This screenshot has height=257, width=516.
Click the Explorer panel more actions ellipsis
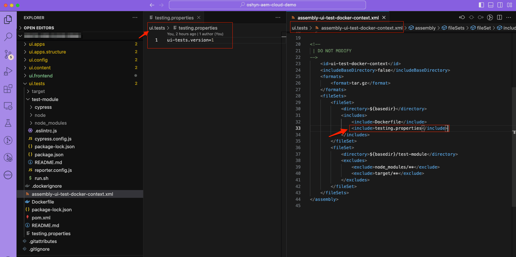pyautogui.click(x=135, y=18)
